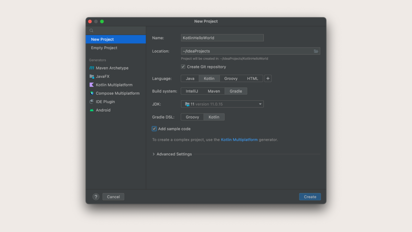The image size is (412, 232).
Task: Click the green maximize window button
Action: 102,21
